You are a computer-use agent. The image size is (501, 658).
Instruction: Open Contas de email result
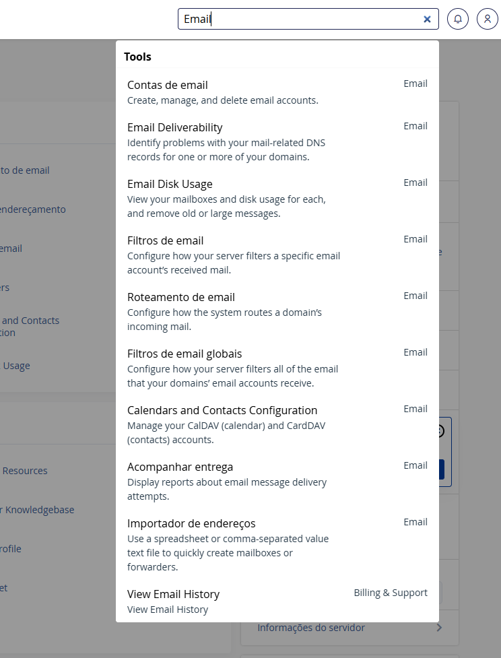pyautogui.click(x=168, y=85)
